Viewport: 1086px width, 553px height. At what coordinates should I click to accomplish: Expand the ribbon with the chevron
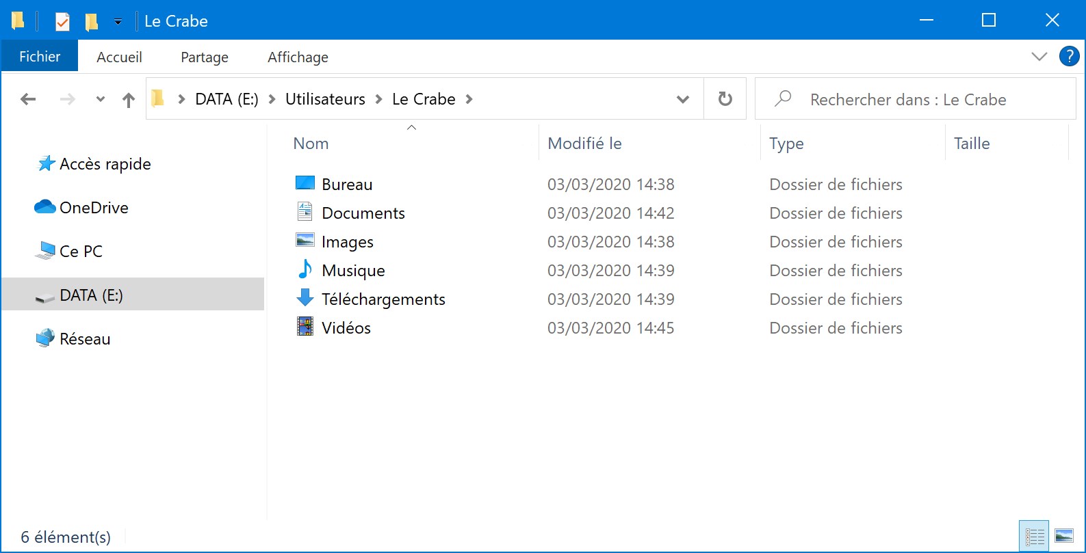point(1039,57)
